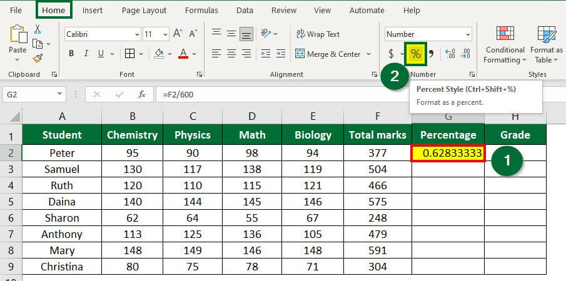The width and height of the screenshot is (566, 281).
Task: Switch to Data tab
Action: [245, 11]
